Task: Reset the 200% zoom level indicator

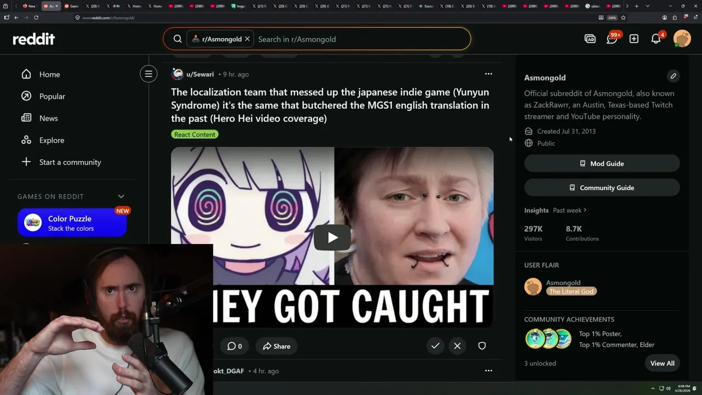Action: pos(612,18)
